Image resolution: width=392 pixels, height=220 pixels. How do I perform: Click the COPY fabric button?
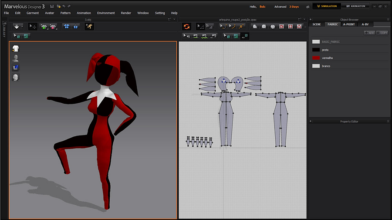[x=382, y=33]
